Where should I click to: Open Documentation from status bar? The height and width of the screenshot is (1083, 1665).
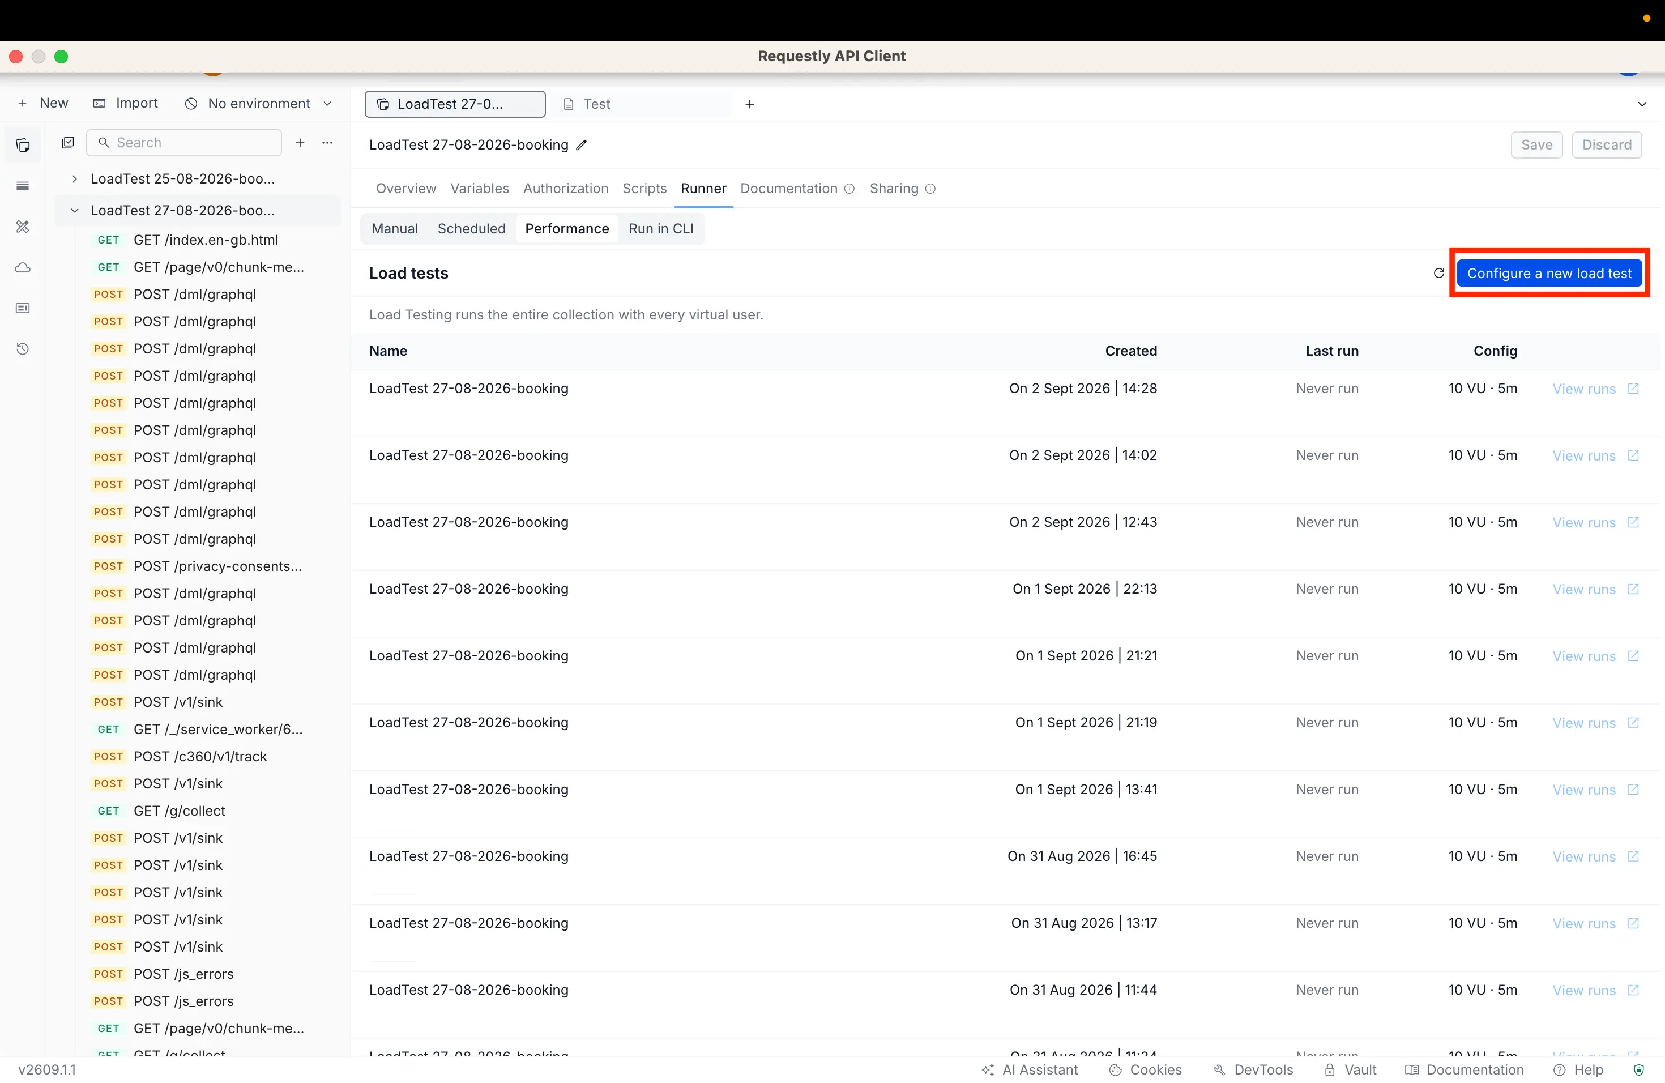1464,1070
